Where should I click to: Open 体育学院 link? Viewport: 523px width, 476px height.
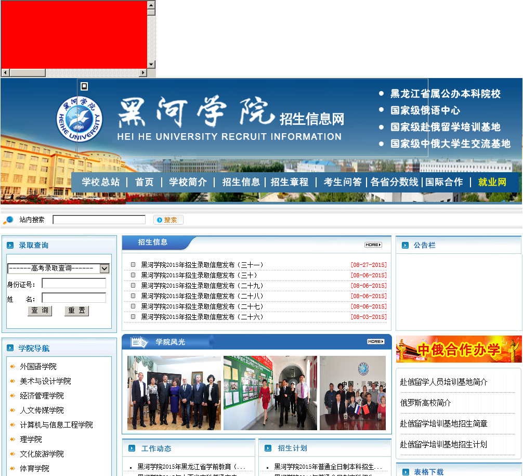(34, 469)
